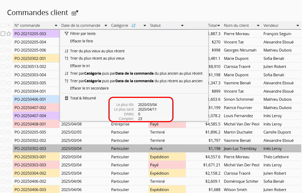Click the calculator icon for Total & Résumé

pyautogui.click(x=66, y=98)
